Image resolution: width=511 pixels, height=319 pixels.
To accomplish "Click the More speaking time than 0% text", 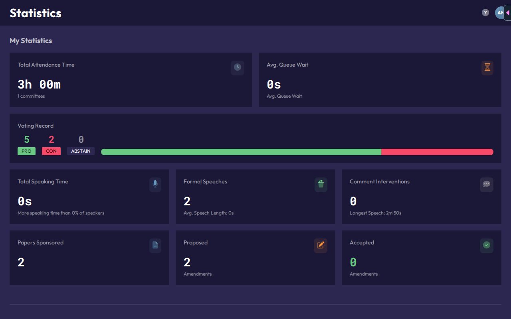I will click(x=61, y=213).
